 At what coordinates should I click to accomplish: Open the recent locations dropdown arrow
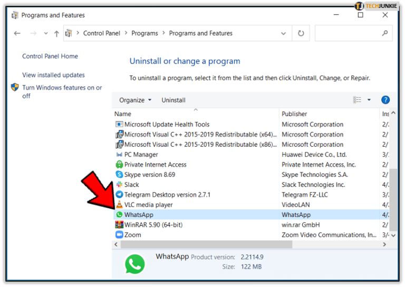(46, 33)
